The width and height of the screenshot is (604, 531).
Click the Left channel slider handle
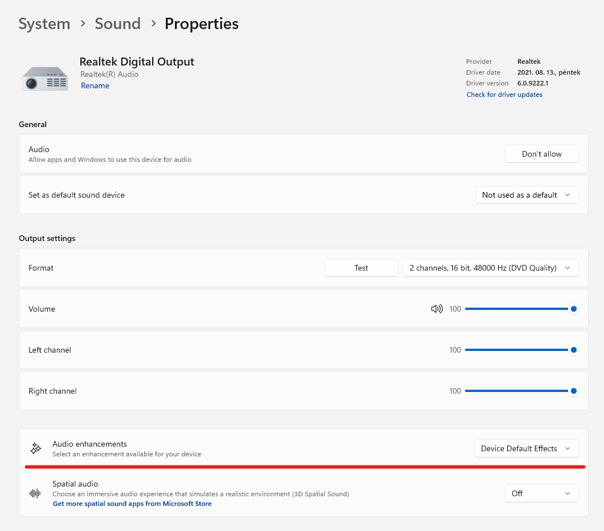pyautogui.click(x=574, y=350)
